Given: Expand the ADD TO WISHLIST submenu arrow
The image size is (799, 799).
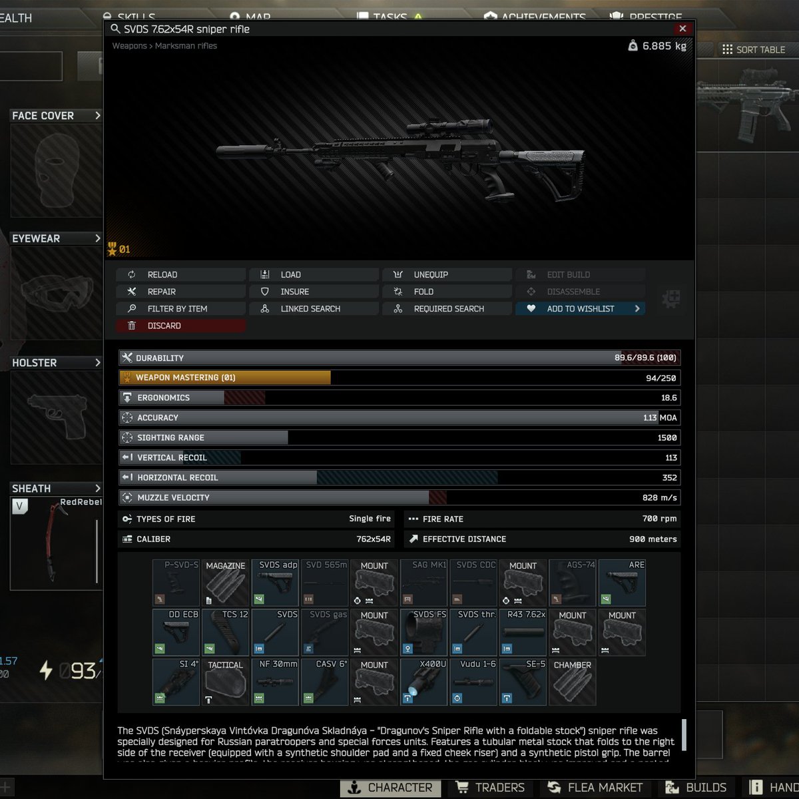Looking at the screenshot, I should pos(637,308).
